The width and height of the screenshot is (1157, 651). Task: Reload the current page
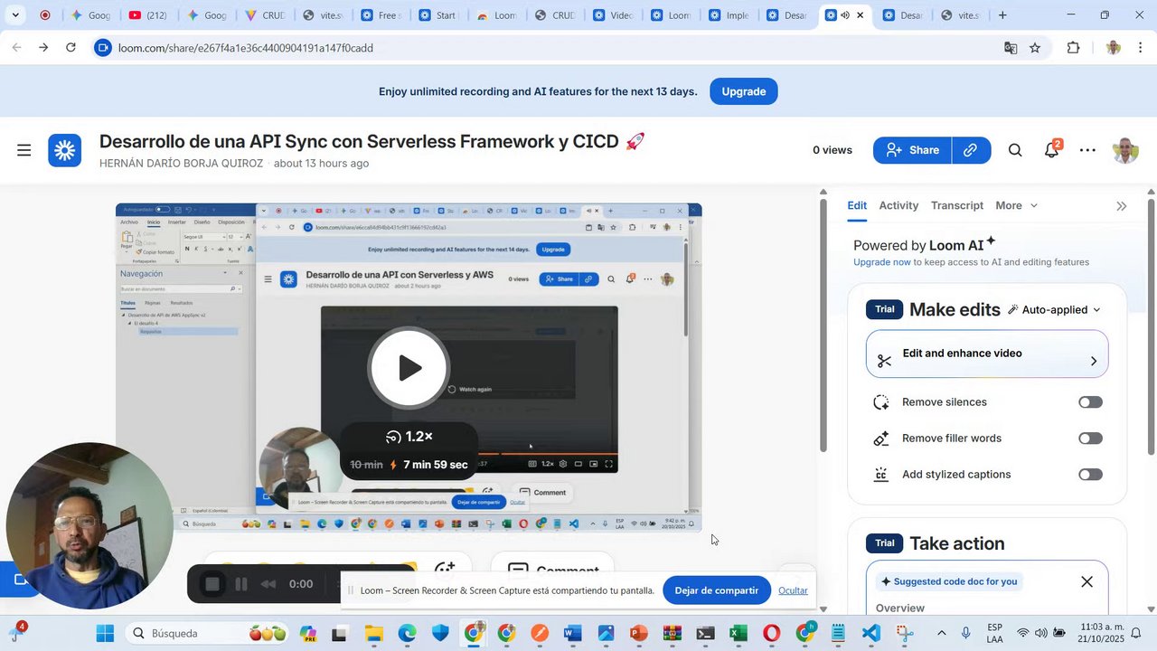(71, 48)
